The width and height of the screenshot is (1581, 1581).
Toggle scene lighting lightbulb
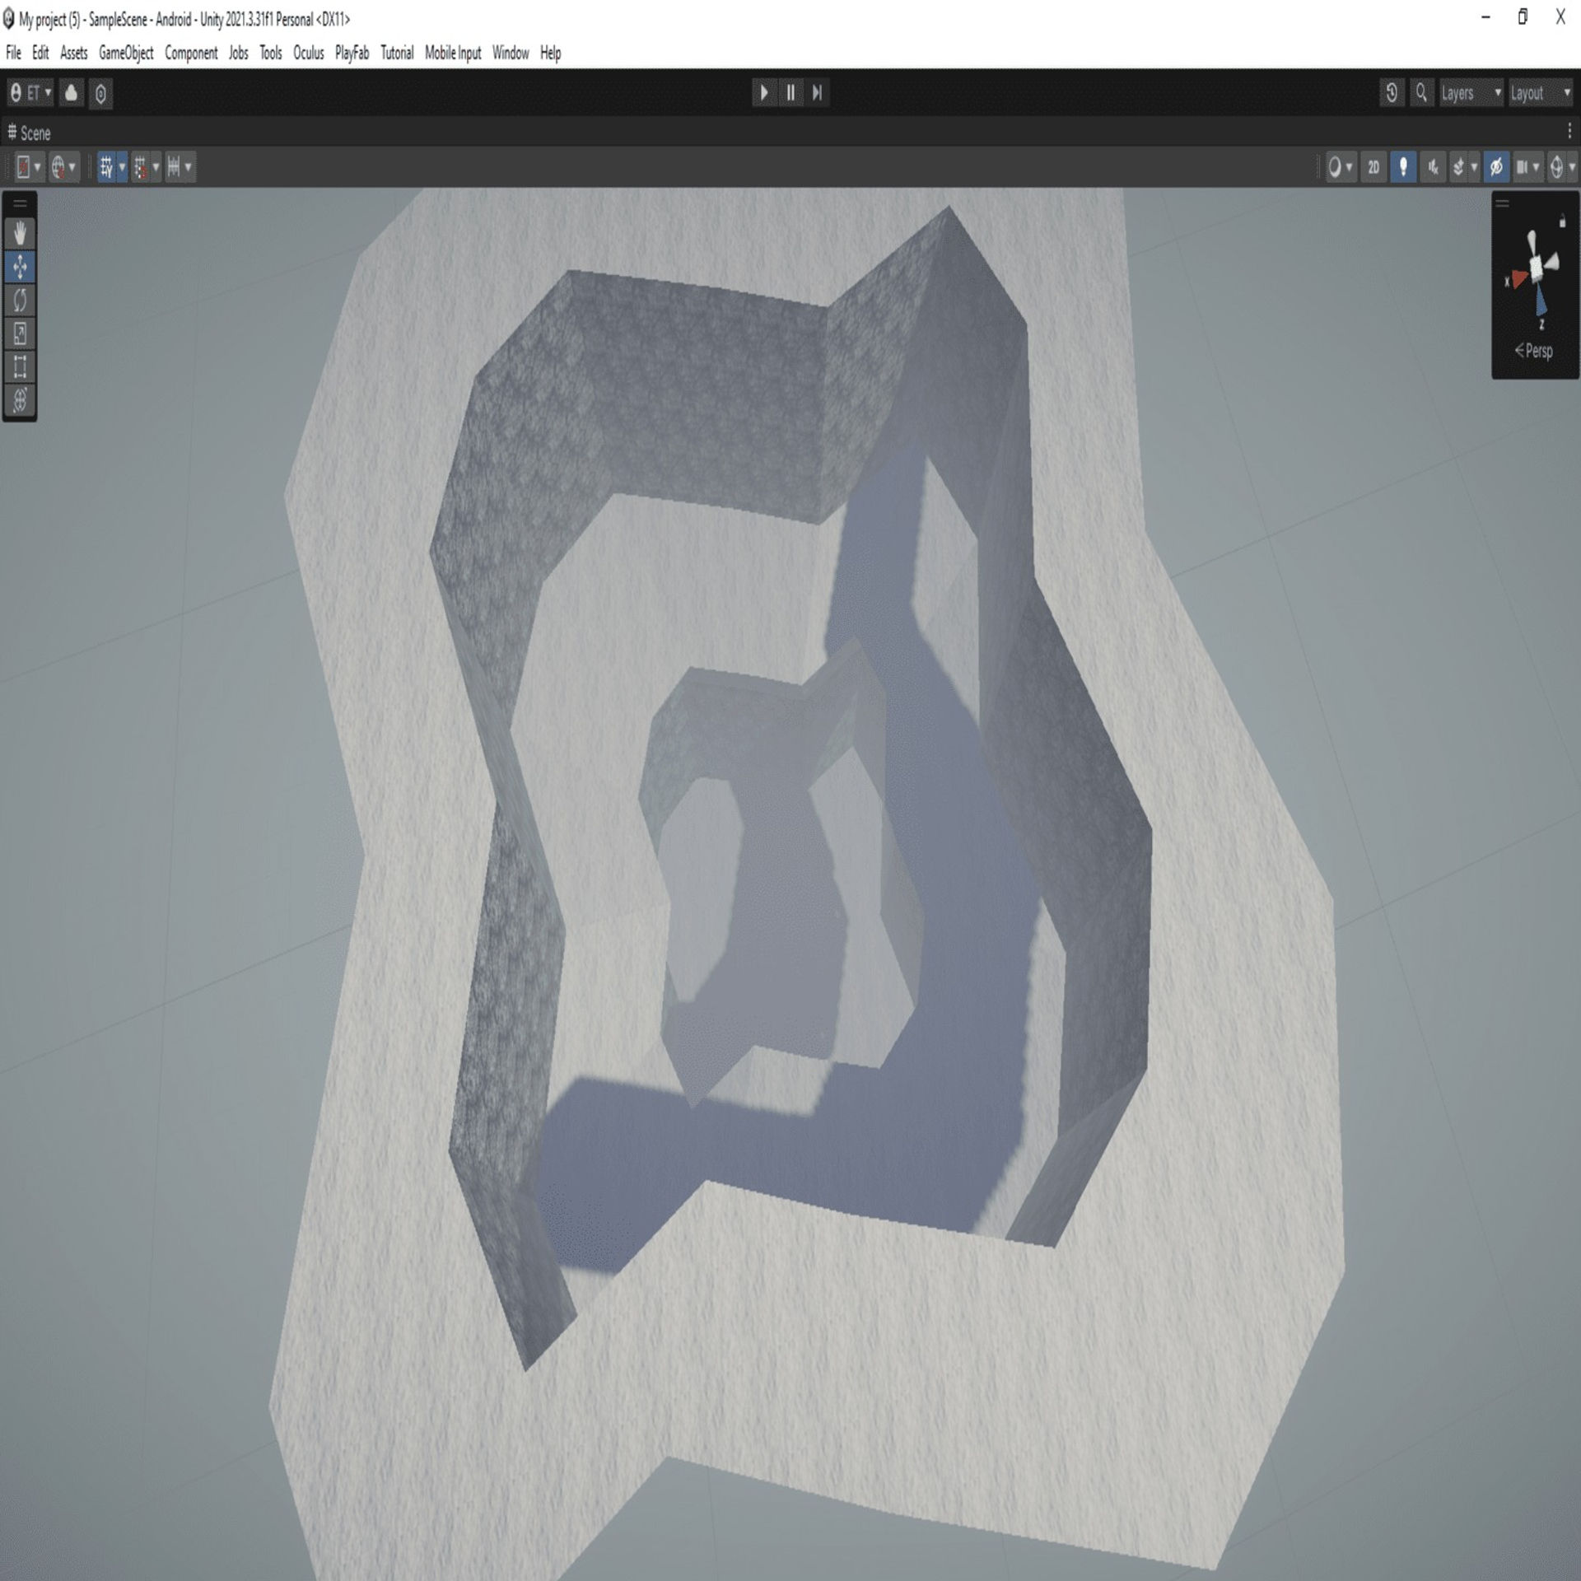(x=1403, y=167)
